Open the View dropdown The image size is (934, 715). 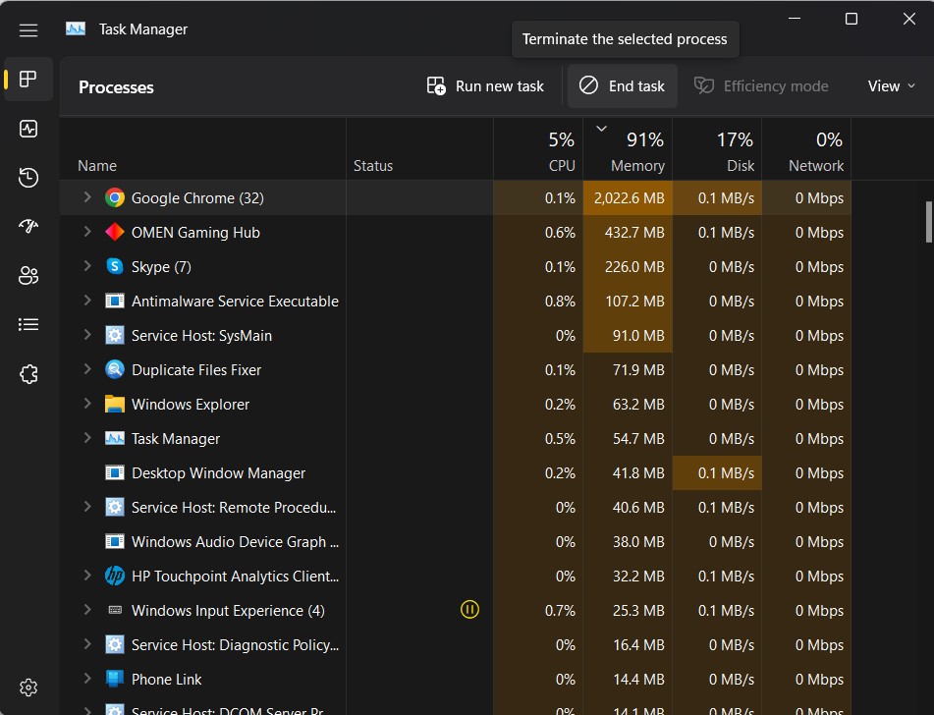coord(890,85)
